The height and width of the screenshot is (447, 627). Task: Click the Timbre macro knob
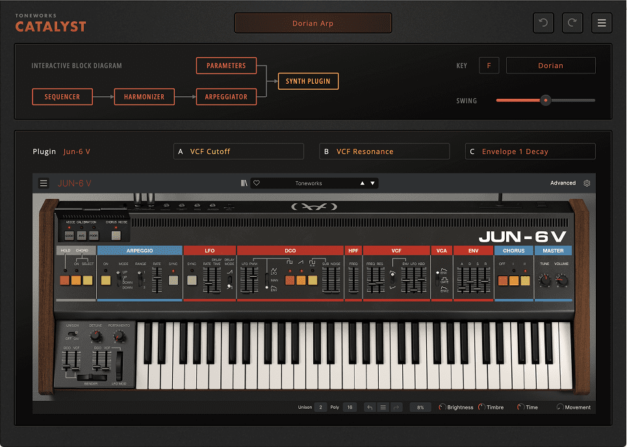pos(482,407)
